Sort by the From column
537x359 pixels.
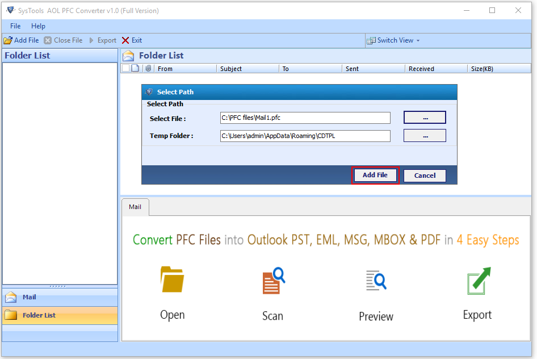click(x=185, y=69)
